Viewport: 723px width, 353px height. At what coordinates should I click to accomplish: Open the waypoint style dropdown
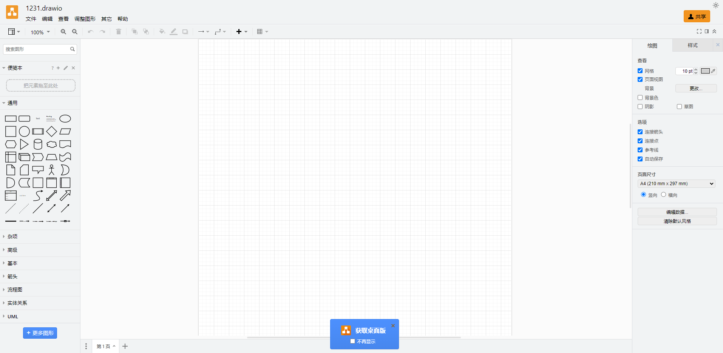point(220,32)
